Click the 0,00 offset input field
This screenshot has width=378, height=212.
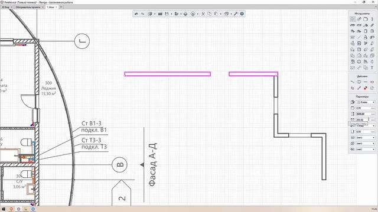[x=366, y=108]
